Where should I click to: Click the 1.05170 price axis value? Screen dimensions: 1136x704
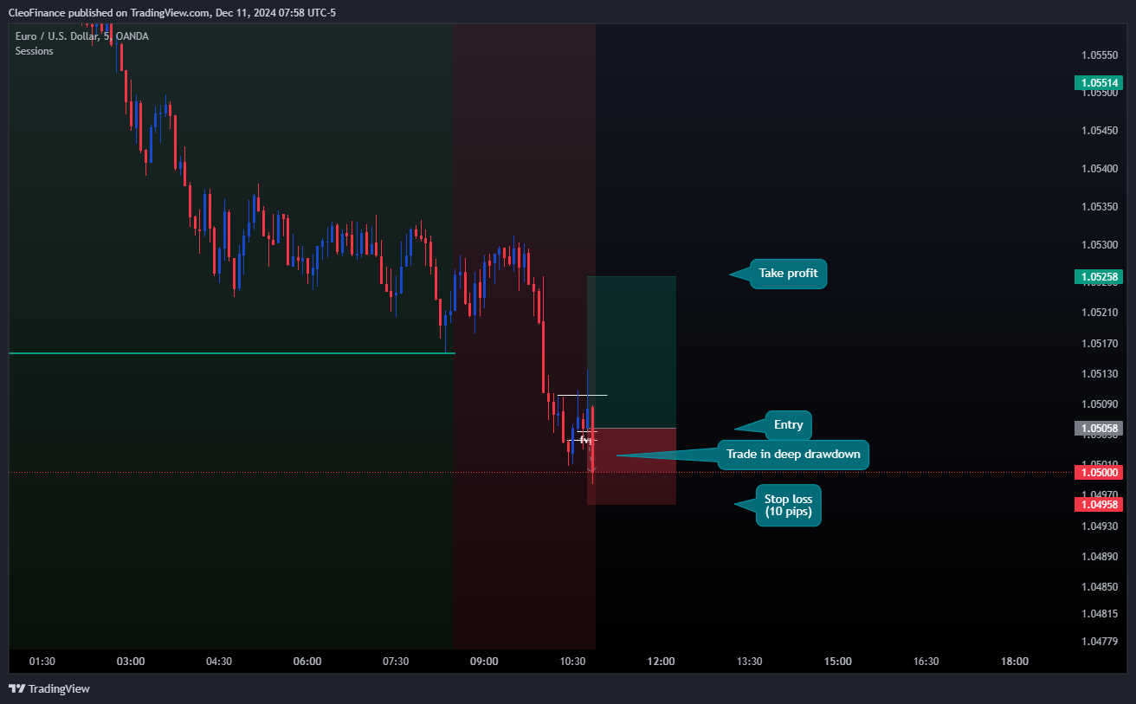tap(1099, 343)
